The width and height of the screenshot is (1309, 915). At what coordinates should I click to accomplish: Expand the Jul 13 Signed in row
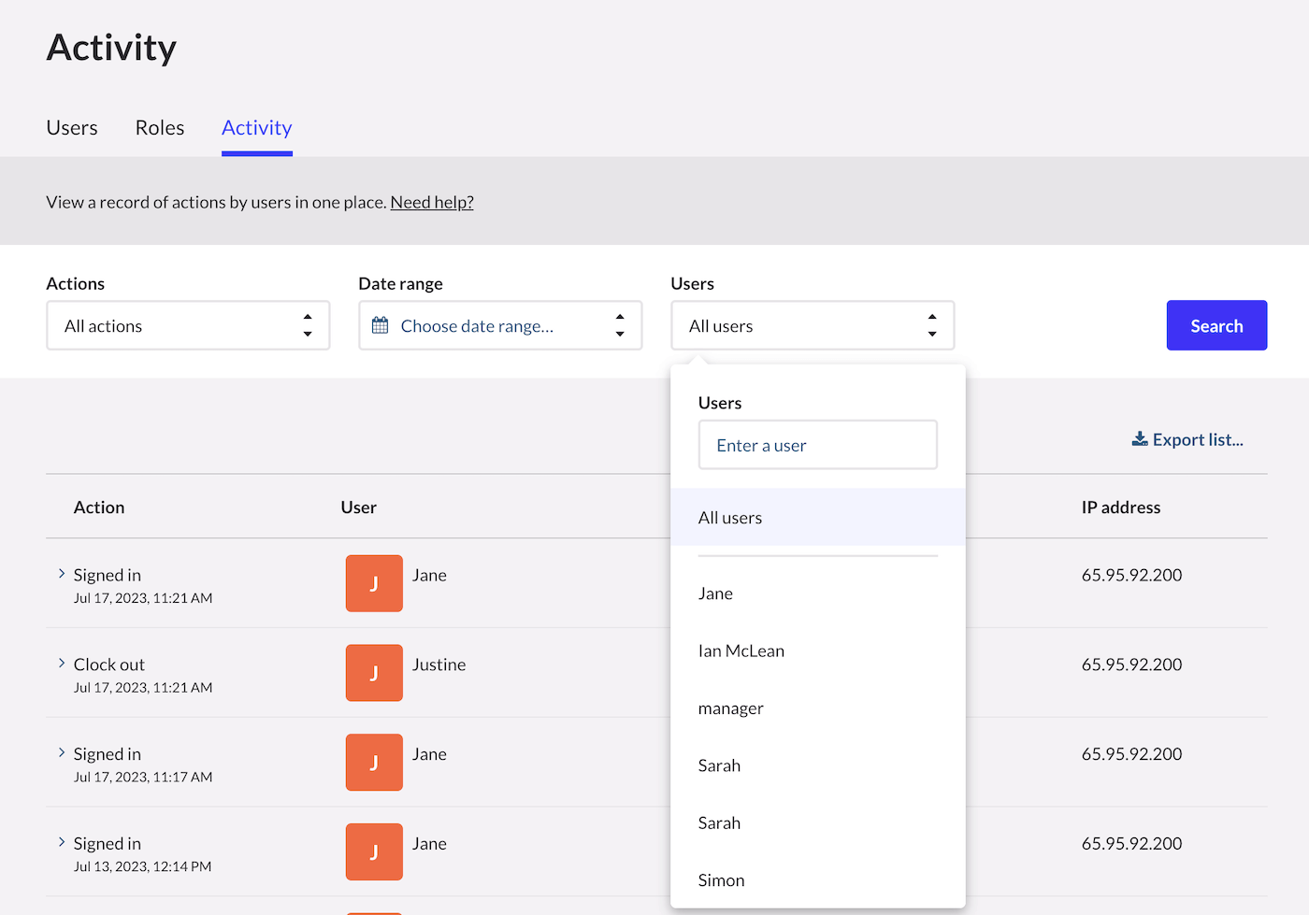[62, 843]
